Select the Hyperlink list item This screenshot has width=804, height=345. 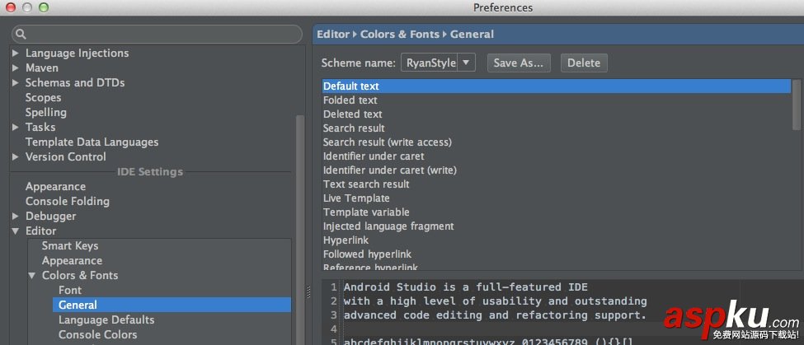click(x=346, y=240)
